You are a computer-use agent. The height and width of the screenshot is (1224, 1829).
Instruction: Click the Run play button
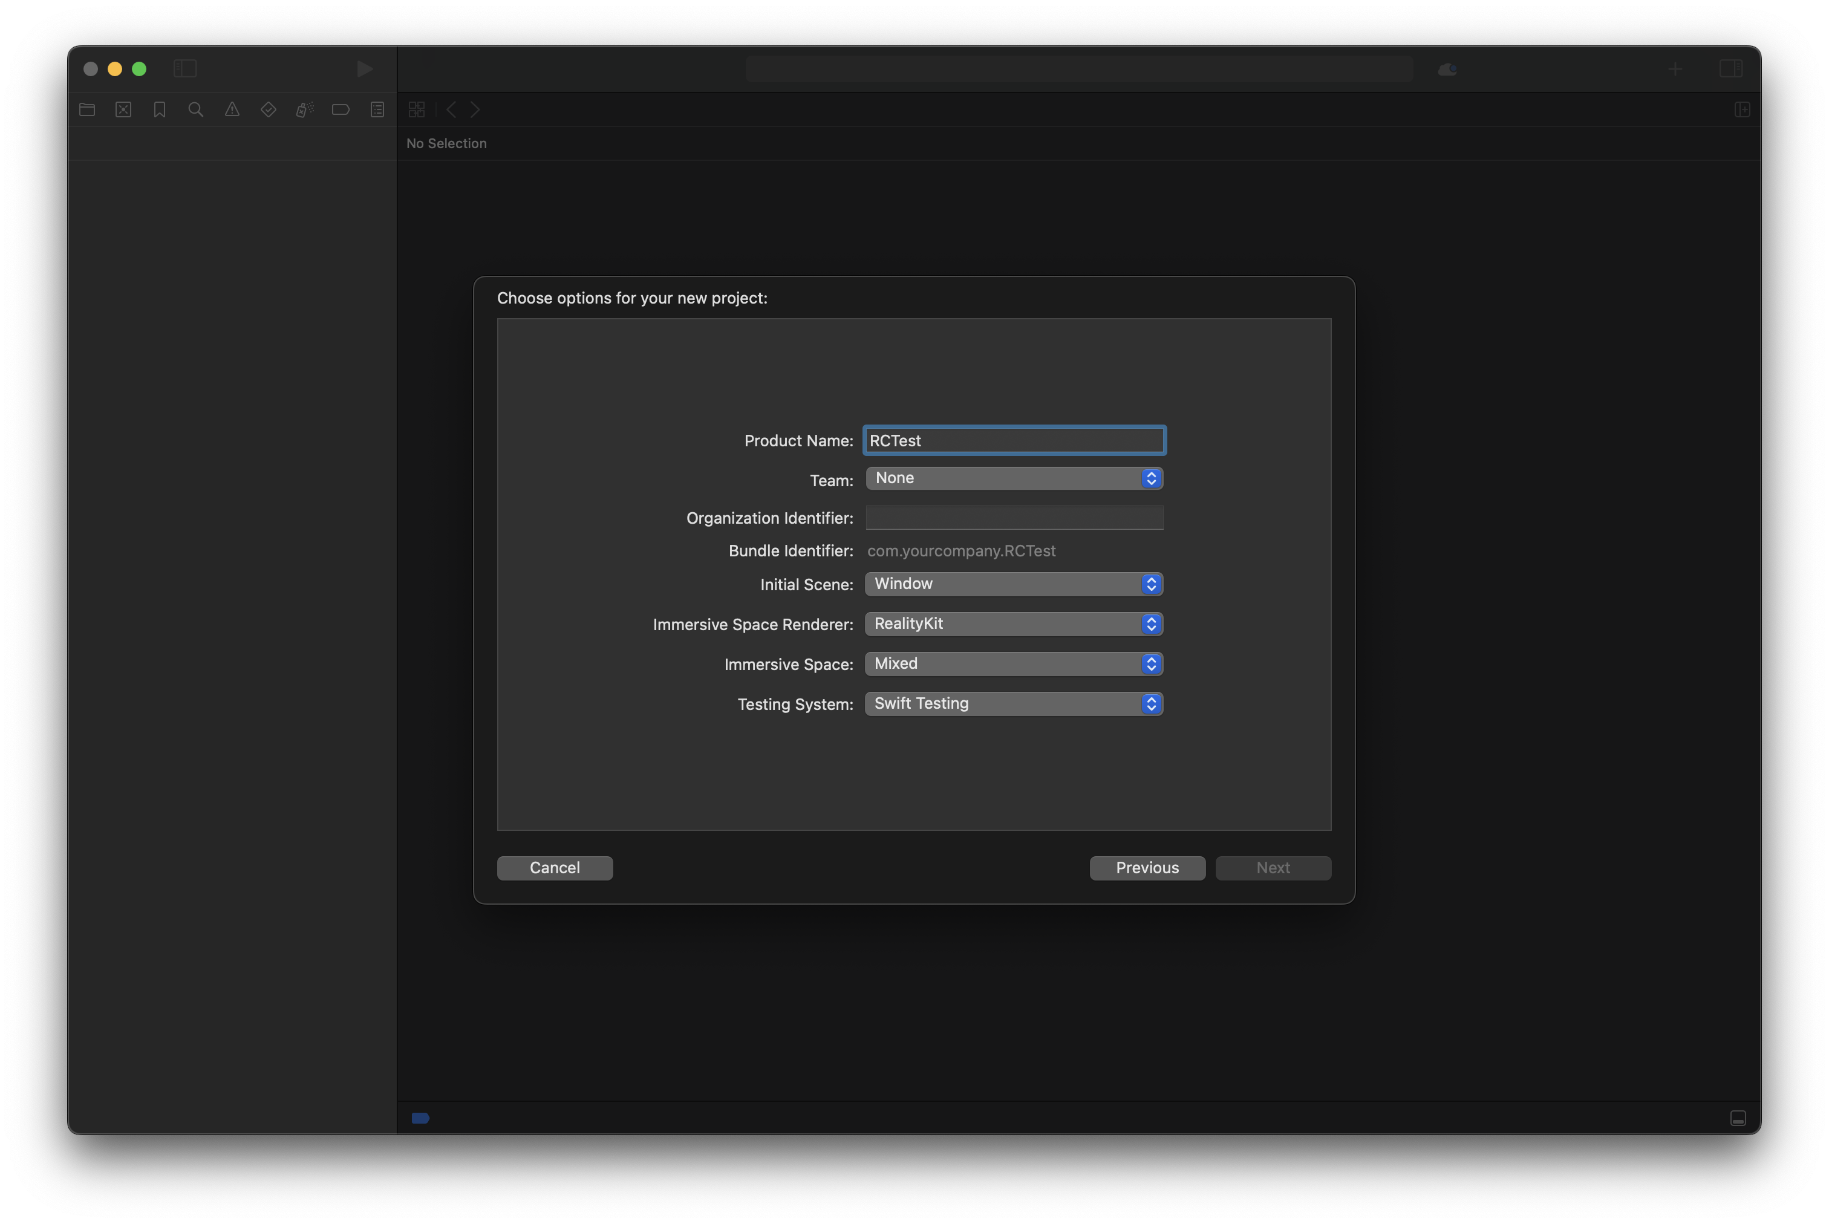364,70
